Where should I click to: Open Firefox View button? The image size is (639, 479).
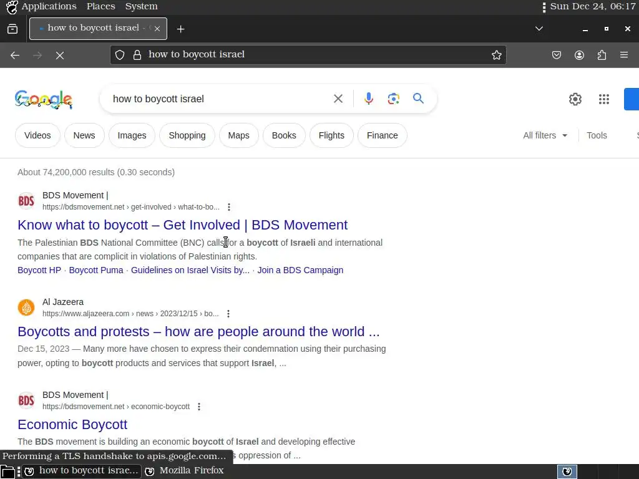click(12, 29)
